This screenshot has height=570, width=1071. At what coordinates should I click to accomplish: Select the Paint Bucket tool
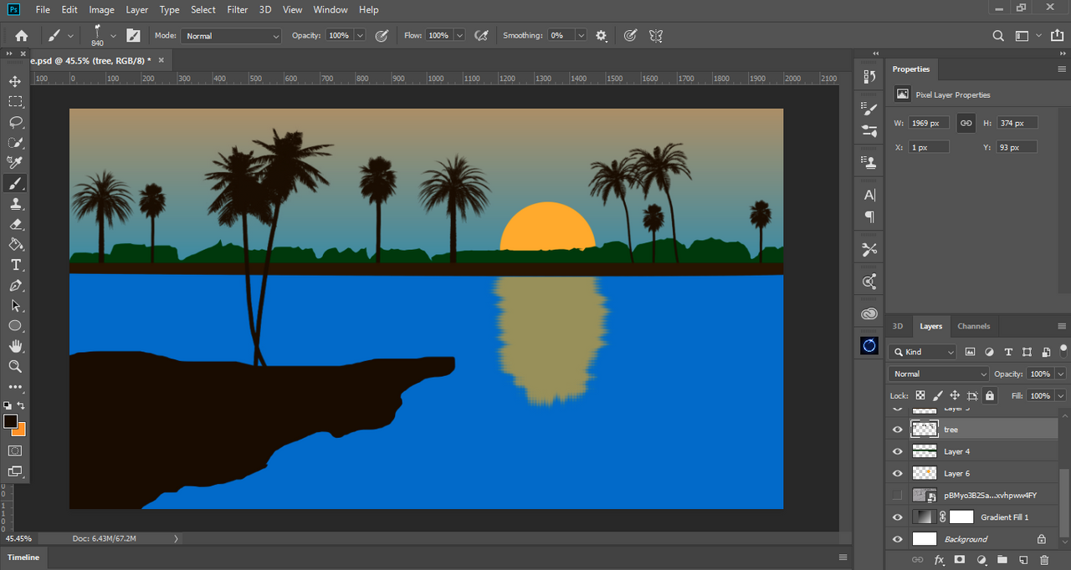[x=15, y=244]
